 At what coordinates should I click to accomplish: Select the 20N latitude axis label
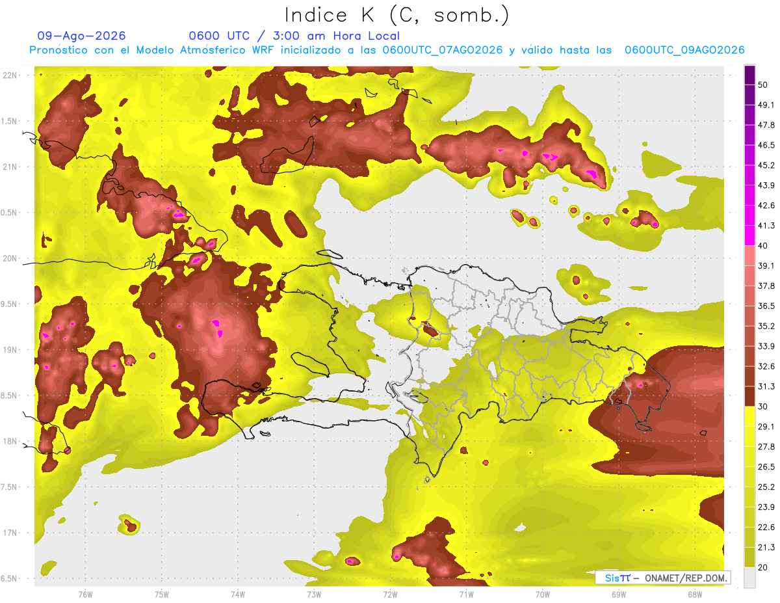[x=11, y=258]
